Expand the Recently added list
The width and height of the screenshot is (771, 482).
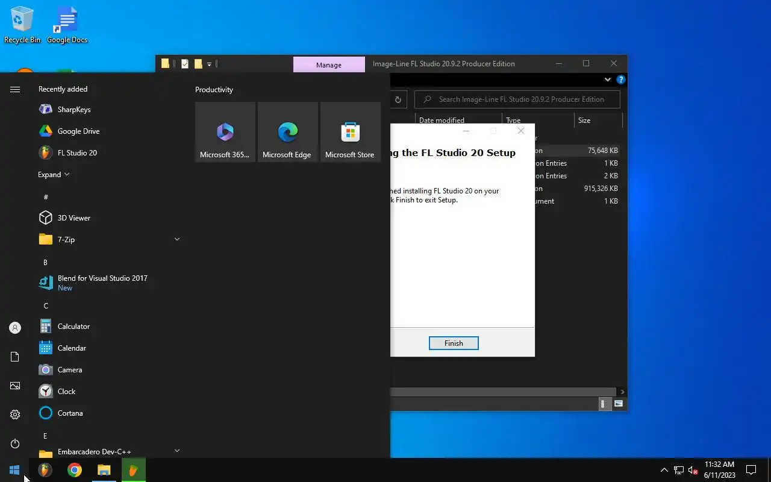pyautogui.click(x=54, y=175)
